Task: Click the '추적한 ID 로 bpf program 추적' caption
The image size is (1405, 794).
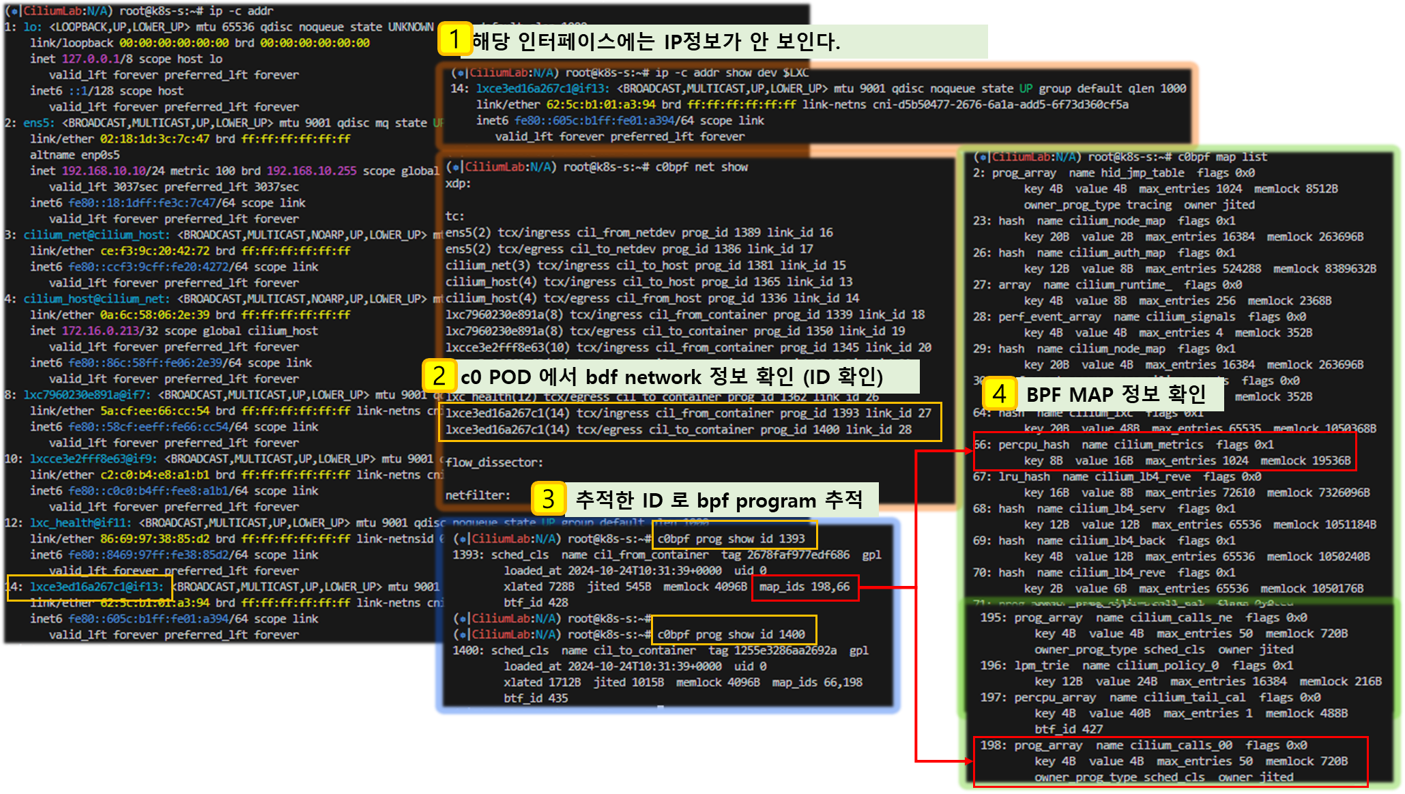Action: (719, 500)
